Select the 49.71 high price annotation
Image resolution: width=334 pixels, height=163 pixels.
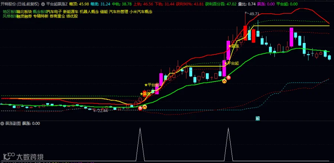pos(252,14)
